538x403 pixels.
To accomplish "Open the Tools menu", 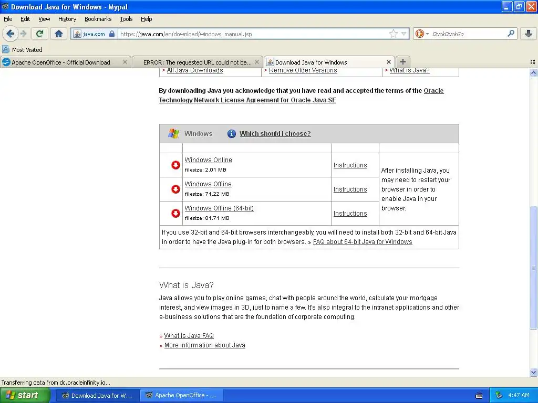I will (126, 19).
